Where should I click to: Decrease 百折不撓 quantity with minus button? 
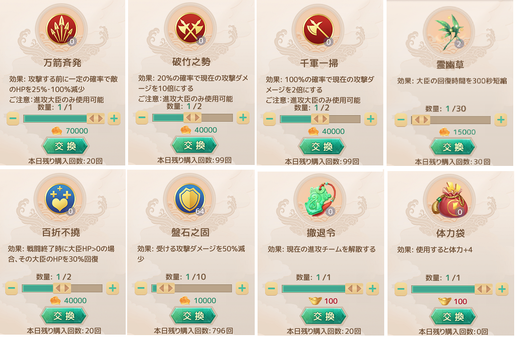12,288
